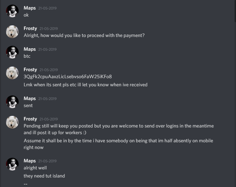Image resolution: width=236 pixels, height=187 pixels.
Task: Click the message "they need tut island"
Action: [x=44, y=176]
